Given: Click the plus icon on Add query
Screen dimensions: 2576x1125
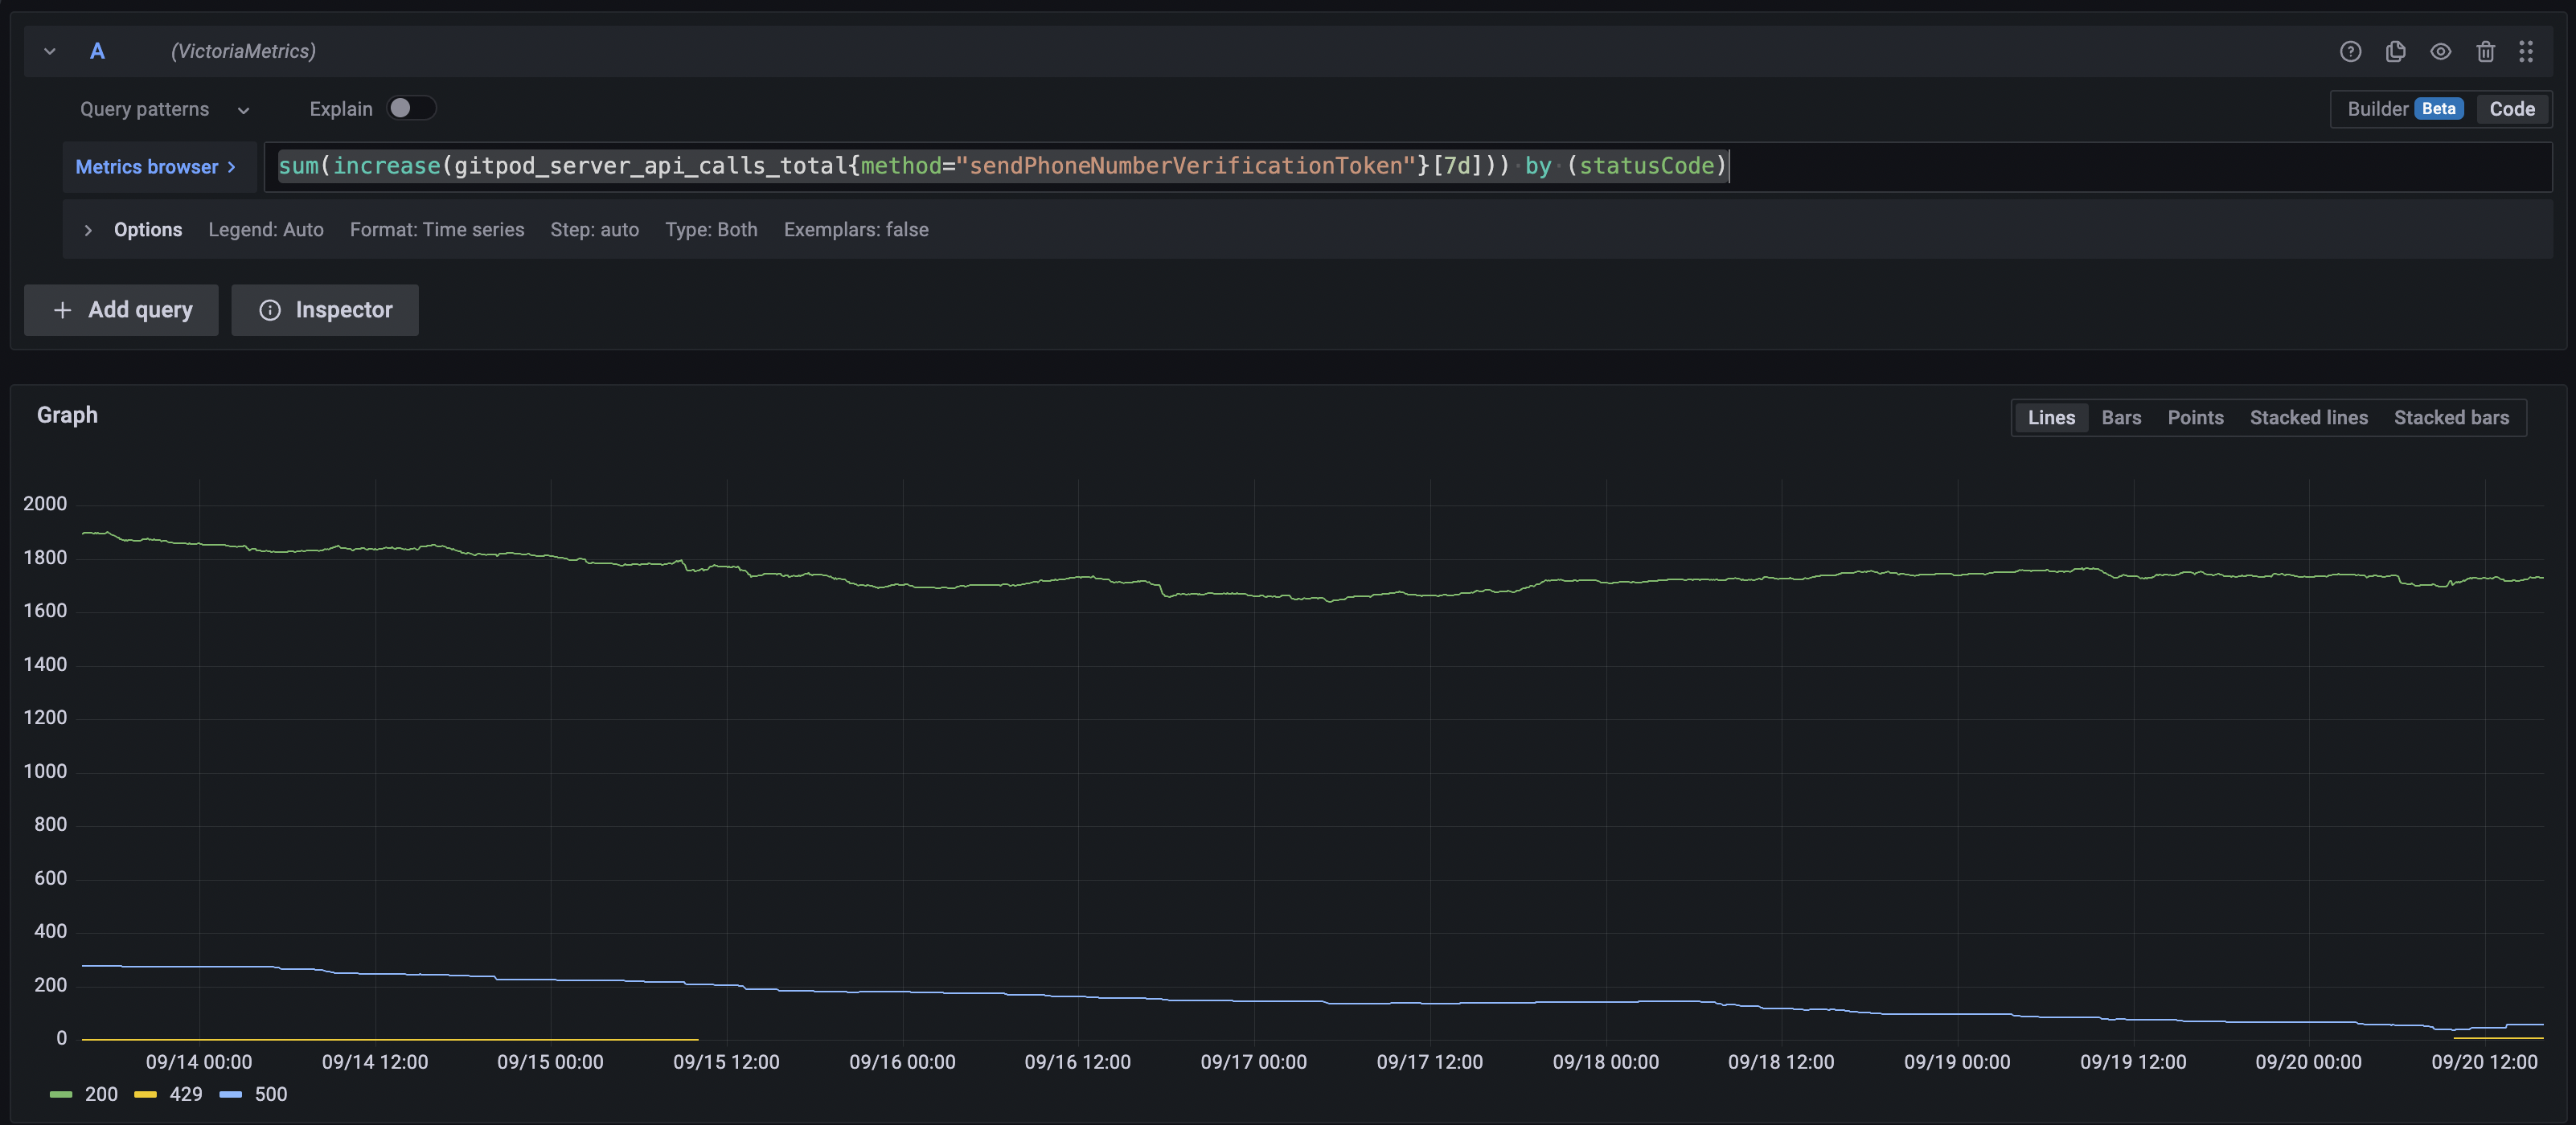Looking at the screenshot, I should [x=62, y=309].
